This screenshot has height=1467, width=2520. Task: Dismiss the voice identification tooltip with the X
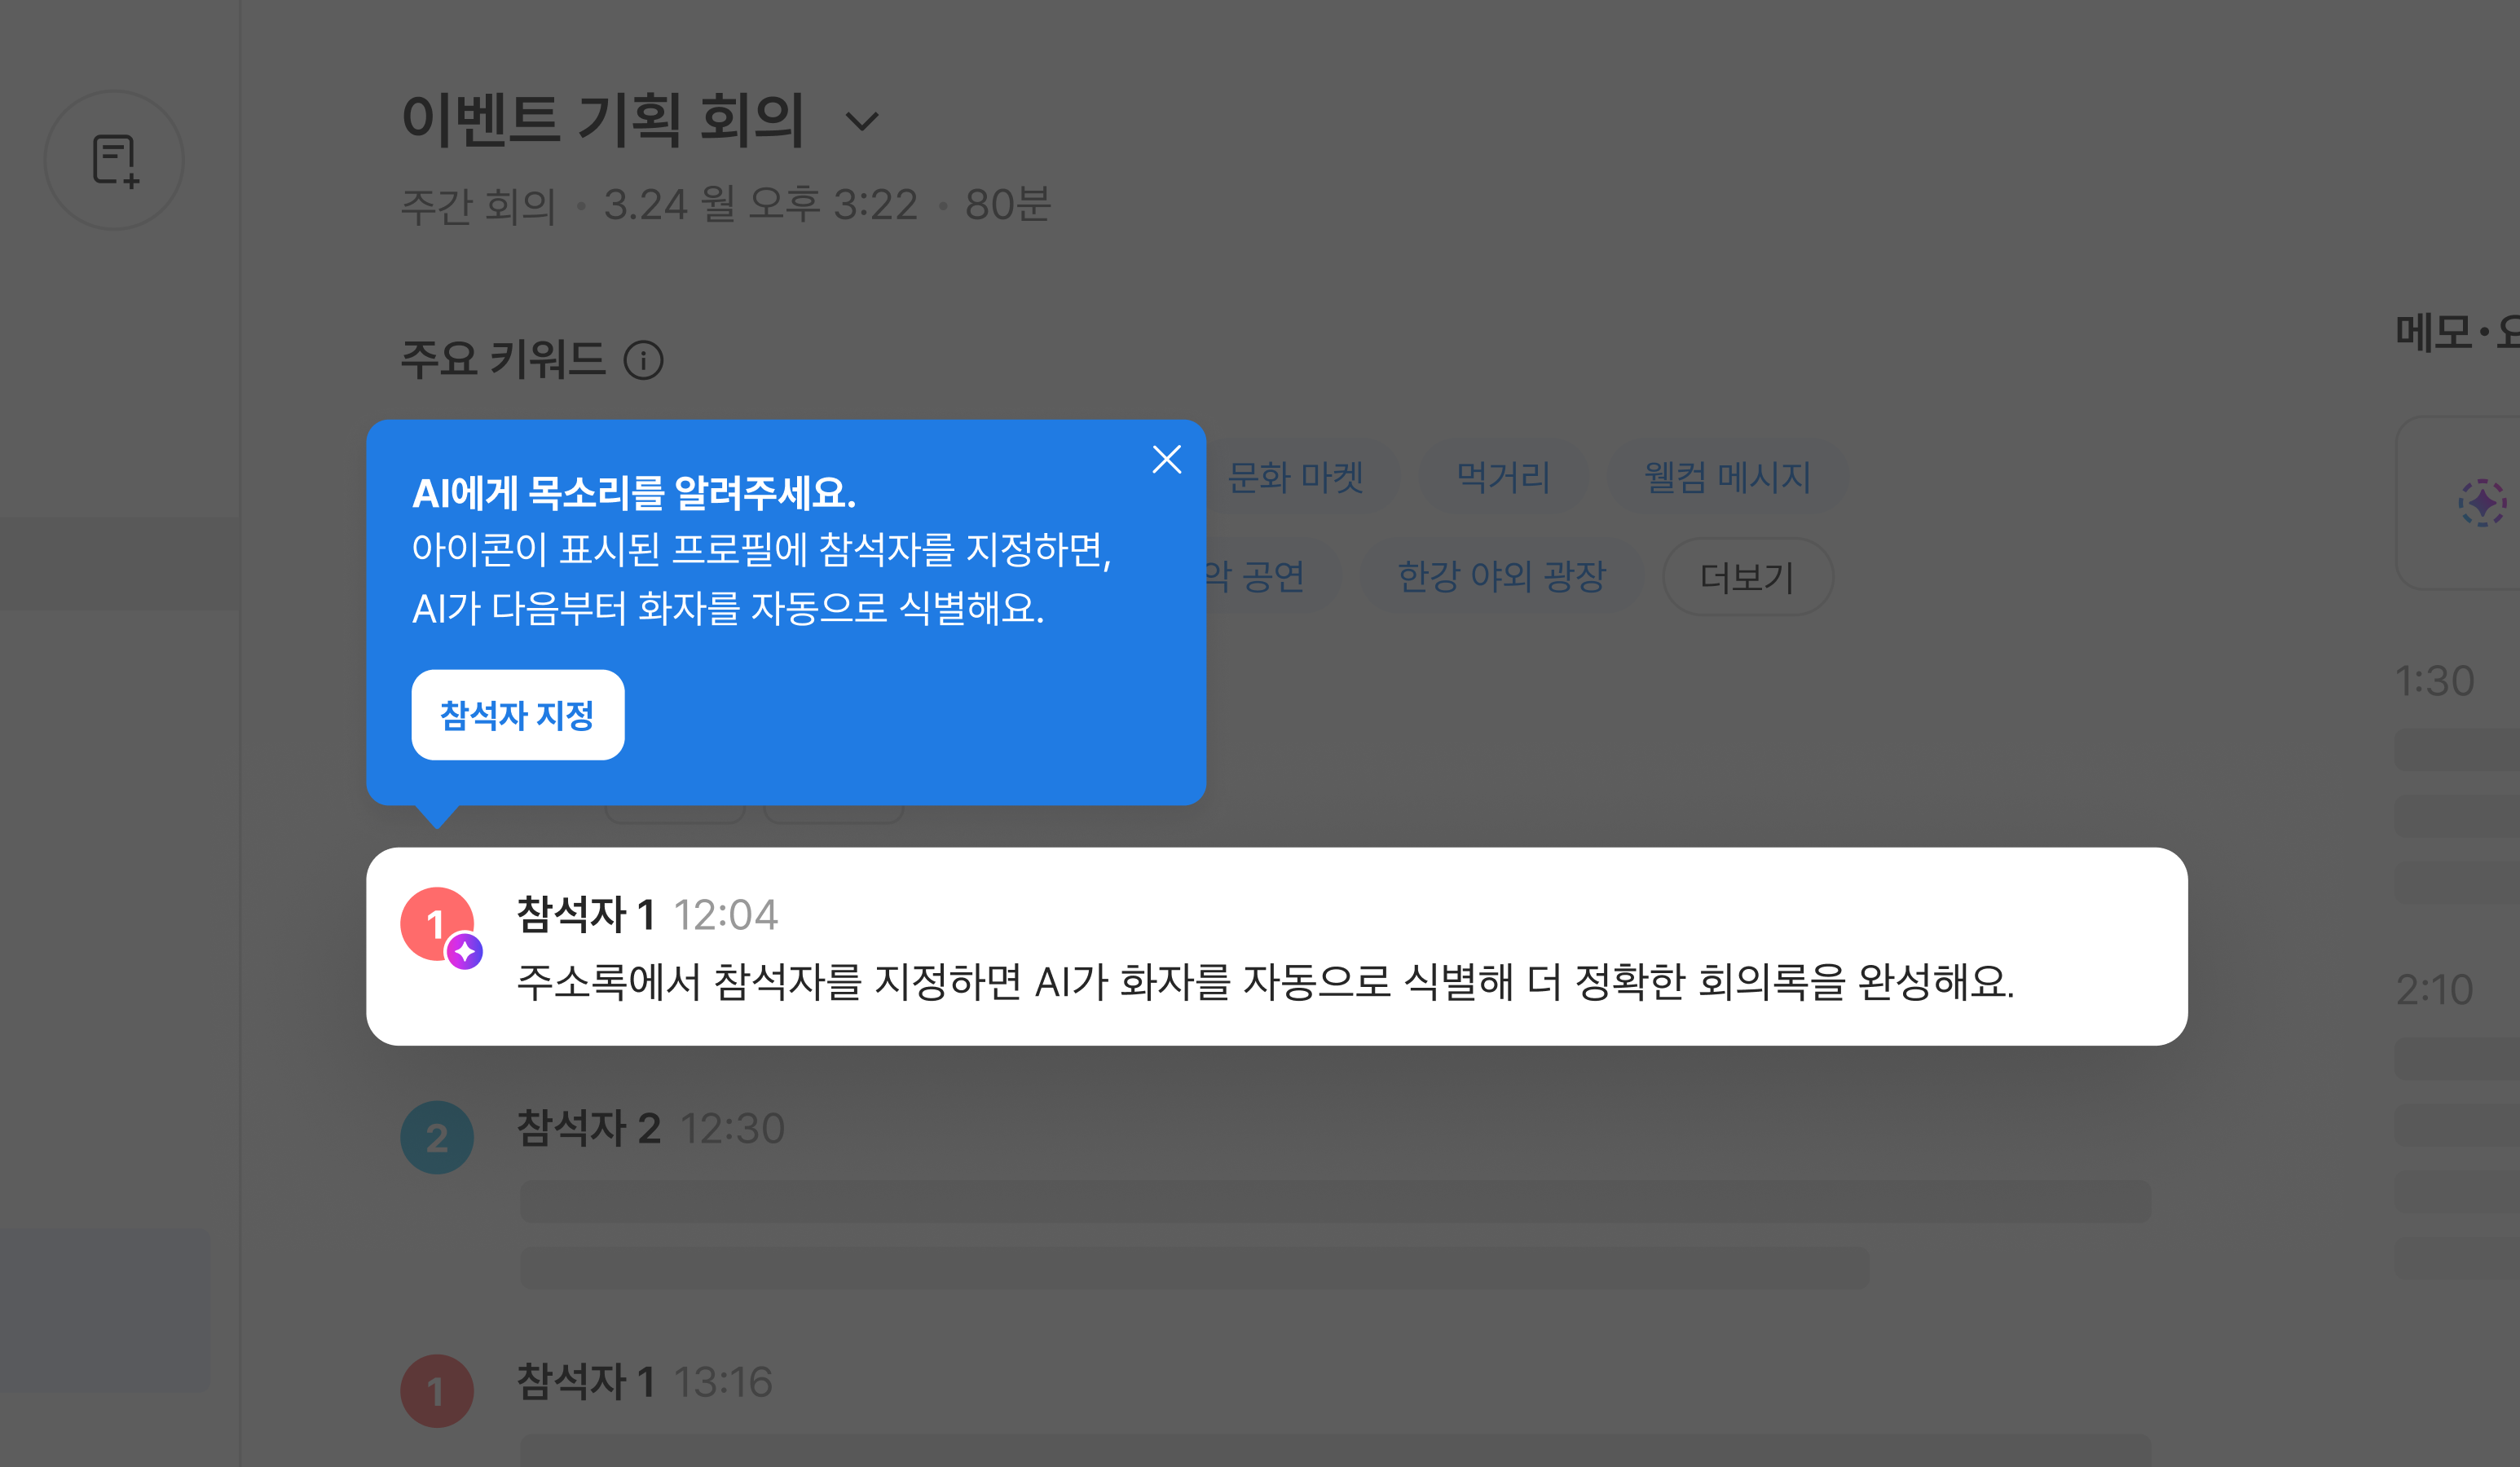pos(1166,459)
